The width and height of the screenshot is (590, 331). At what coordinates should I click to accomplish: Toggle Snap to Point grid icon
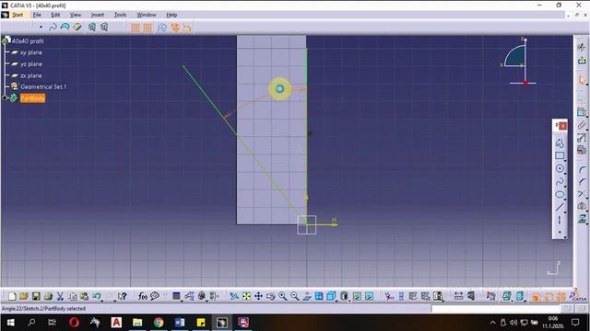(147, 28)
